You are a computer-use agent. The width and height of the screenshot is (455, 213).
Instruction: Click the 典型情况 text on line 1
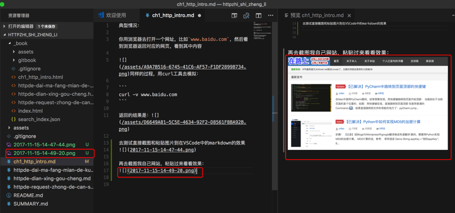click(x=129, y=26)
